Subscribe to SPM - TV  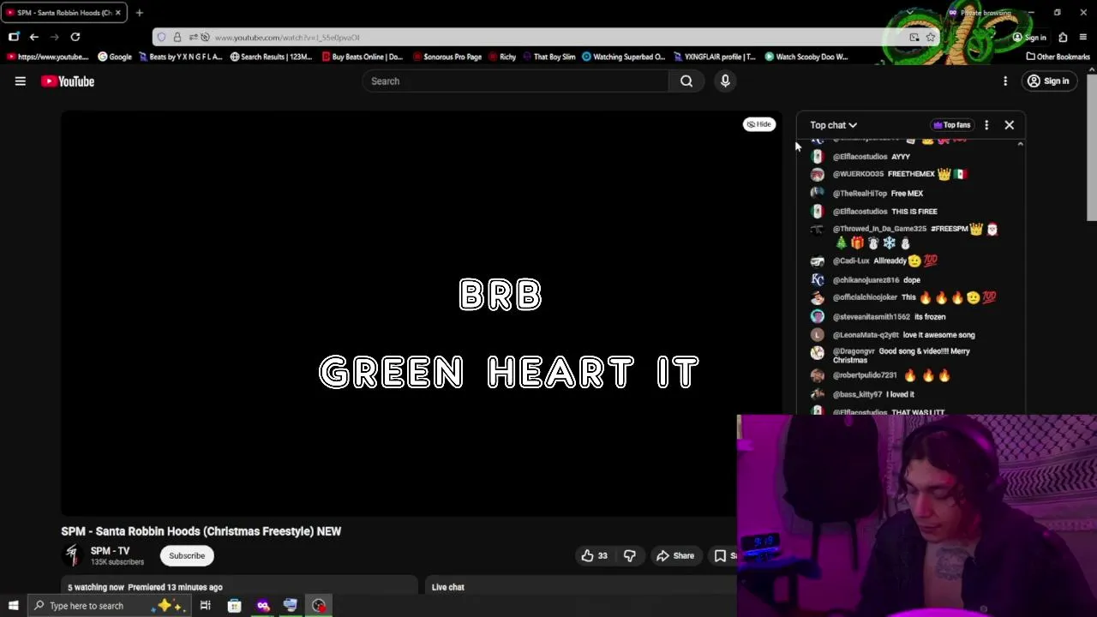click(x=187, y=555)
